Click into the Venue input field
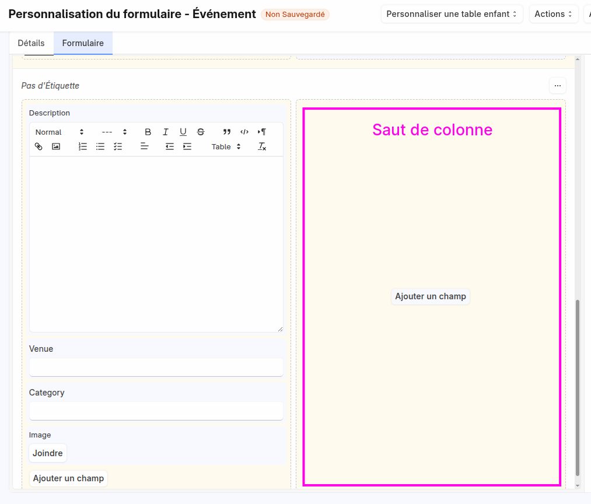 [x=156, y=367]
